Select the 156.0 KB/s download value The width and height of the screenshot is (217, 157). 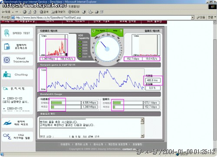(66, 59)
